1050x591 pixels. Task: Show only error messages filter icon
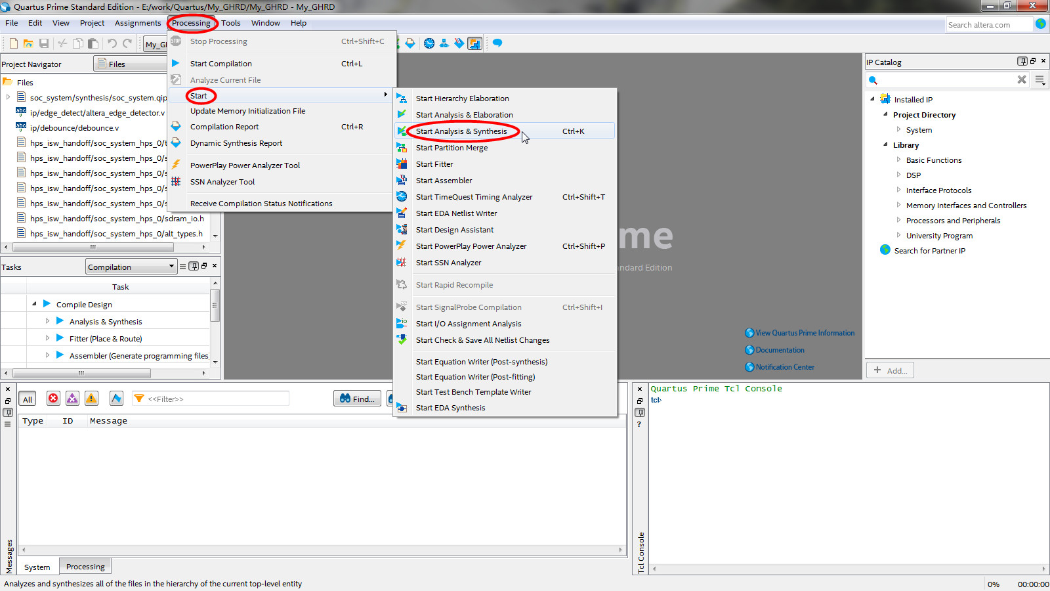coord(53,399)
